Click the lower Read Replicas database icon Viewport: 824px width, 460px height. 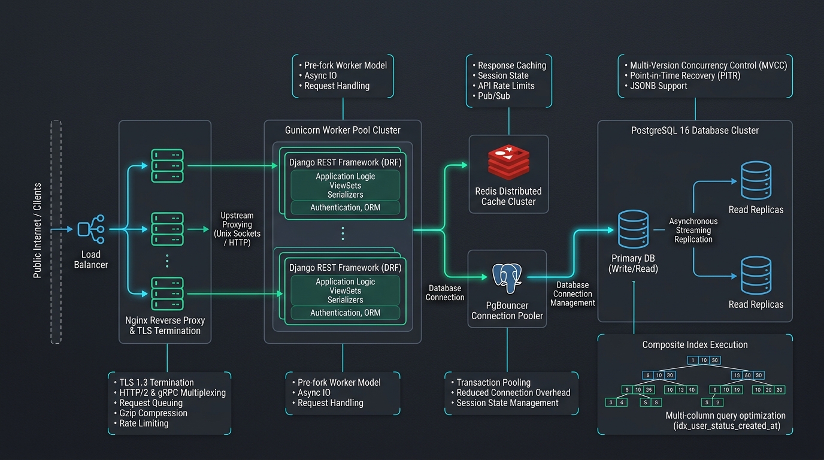point(756,276)
